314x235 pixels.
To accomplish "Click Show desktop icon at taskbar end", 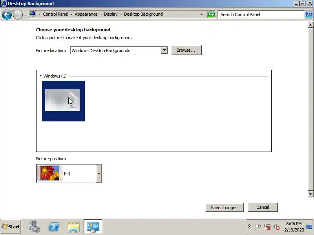I will pos(310,227).
